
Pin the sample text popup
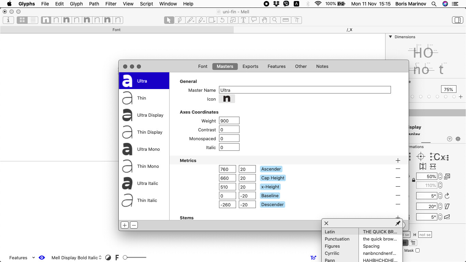[397, 223]
